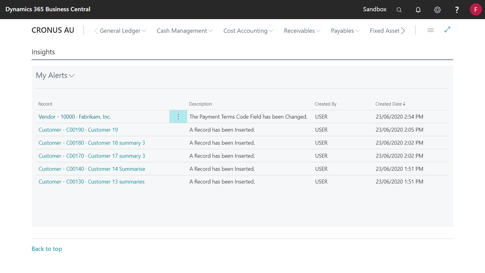Open the user account avatar F

[x=476, y=9]
